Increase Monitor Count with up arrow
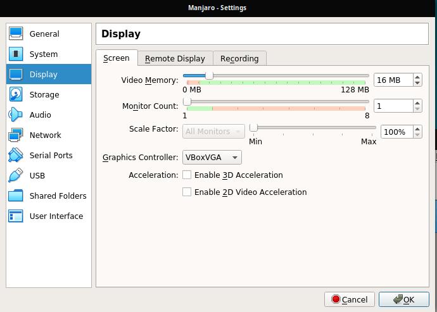The height and width of the screenshot is (312, 437). click(x=417, y=103)
